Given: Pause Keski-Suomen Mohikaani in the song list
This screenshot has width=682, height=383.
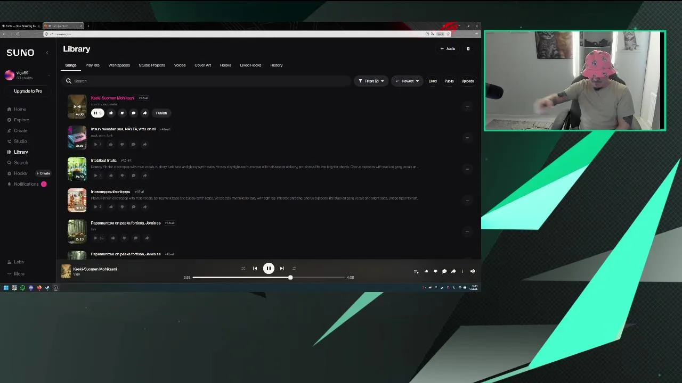Looking at the screenshot, I should (97, 113).
